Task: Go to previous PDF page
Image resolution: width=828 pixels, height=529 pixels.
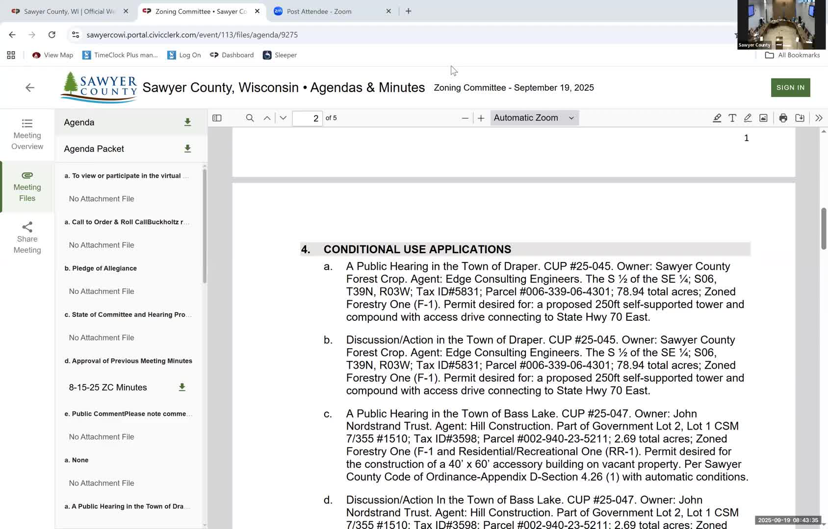Action: (267, 118)
